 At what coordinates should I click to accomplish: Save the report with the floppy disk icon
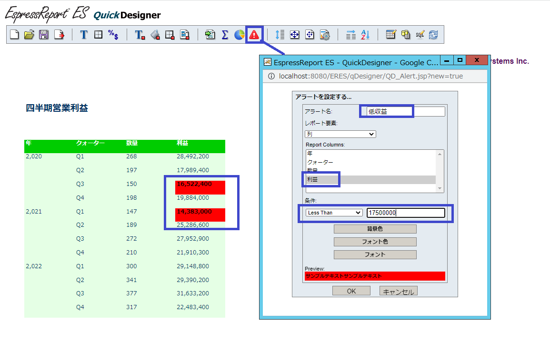click(44, 35)
